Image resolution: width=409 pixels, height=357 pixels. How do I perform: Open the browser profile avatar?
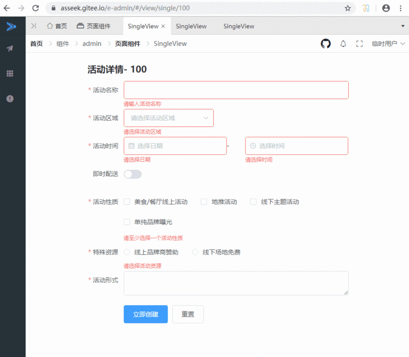point(386,8)
